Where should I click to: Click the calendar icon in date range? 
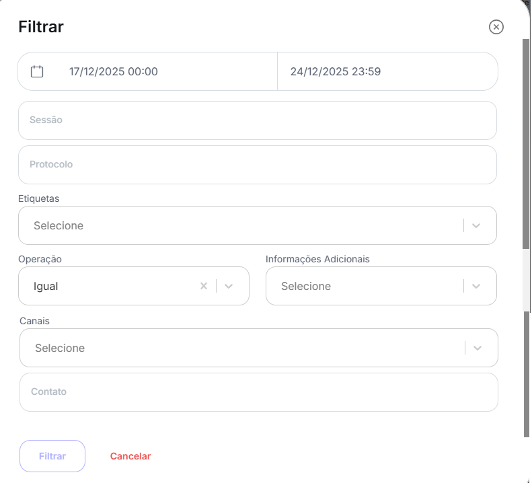(x=37, y=71)
